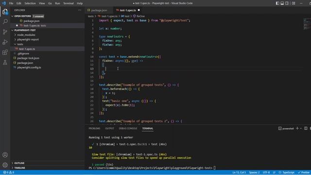Select test-1.spec.ts in the file tree
The height and width of the screenshot is (175, 311).
click(x=27, y=49)
